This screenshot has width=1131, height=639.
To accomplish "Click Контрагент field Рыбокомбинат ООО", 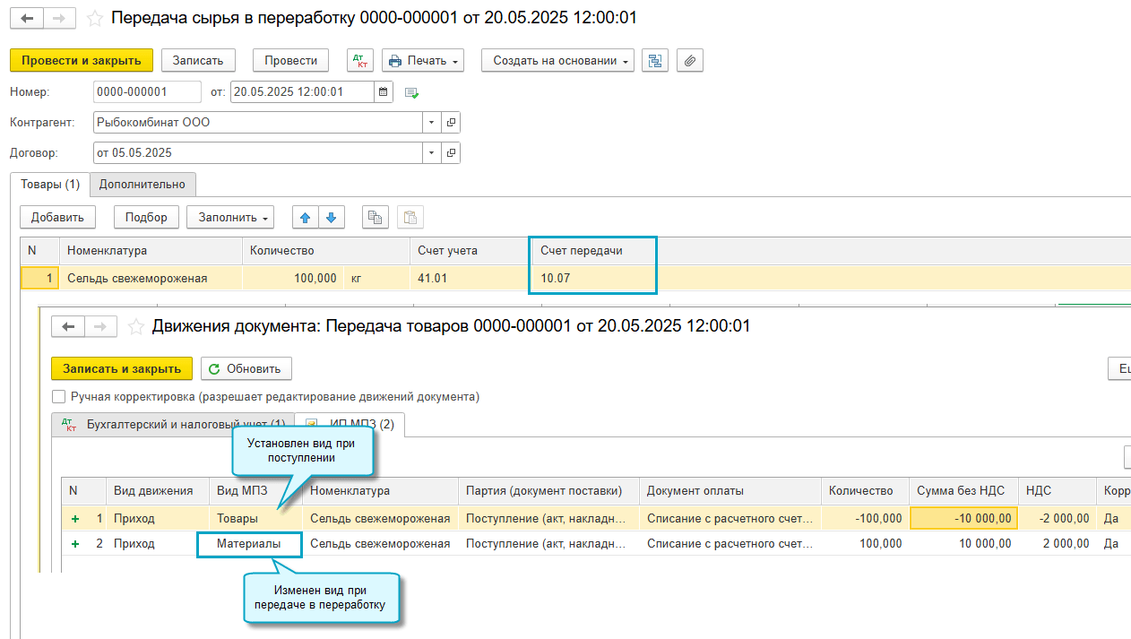I will pyautogui.click(x=258, y=123).
